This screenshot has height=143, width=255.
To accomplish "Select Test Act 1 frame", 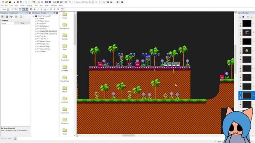I will pyautogui.click(x=44, y=36).
